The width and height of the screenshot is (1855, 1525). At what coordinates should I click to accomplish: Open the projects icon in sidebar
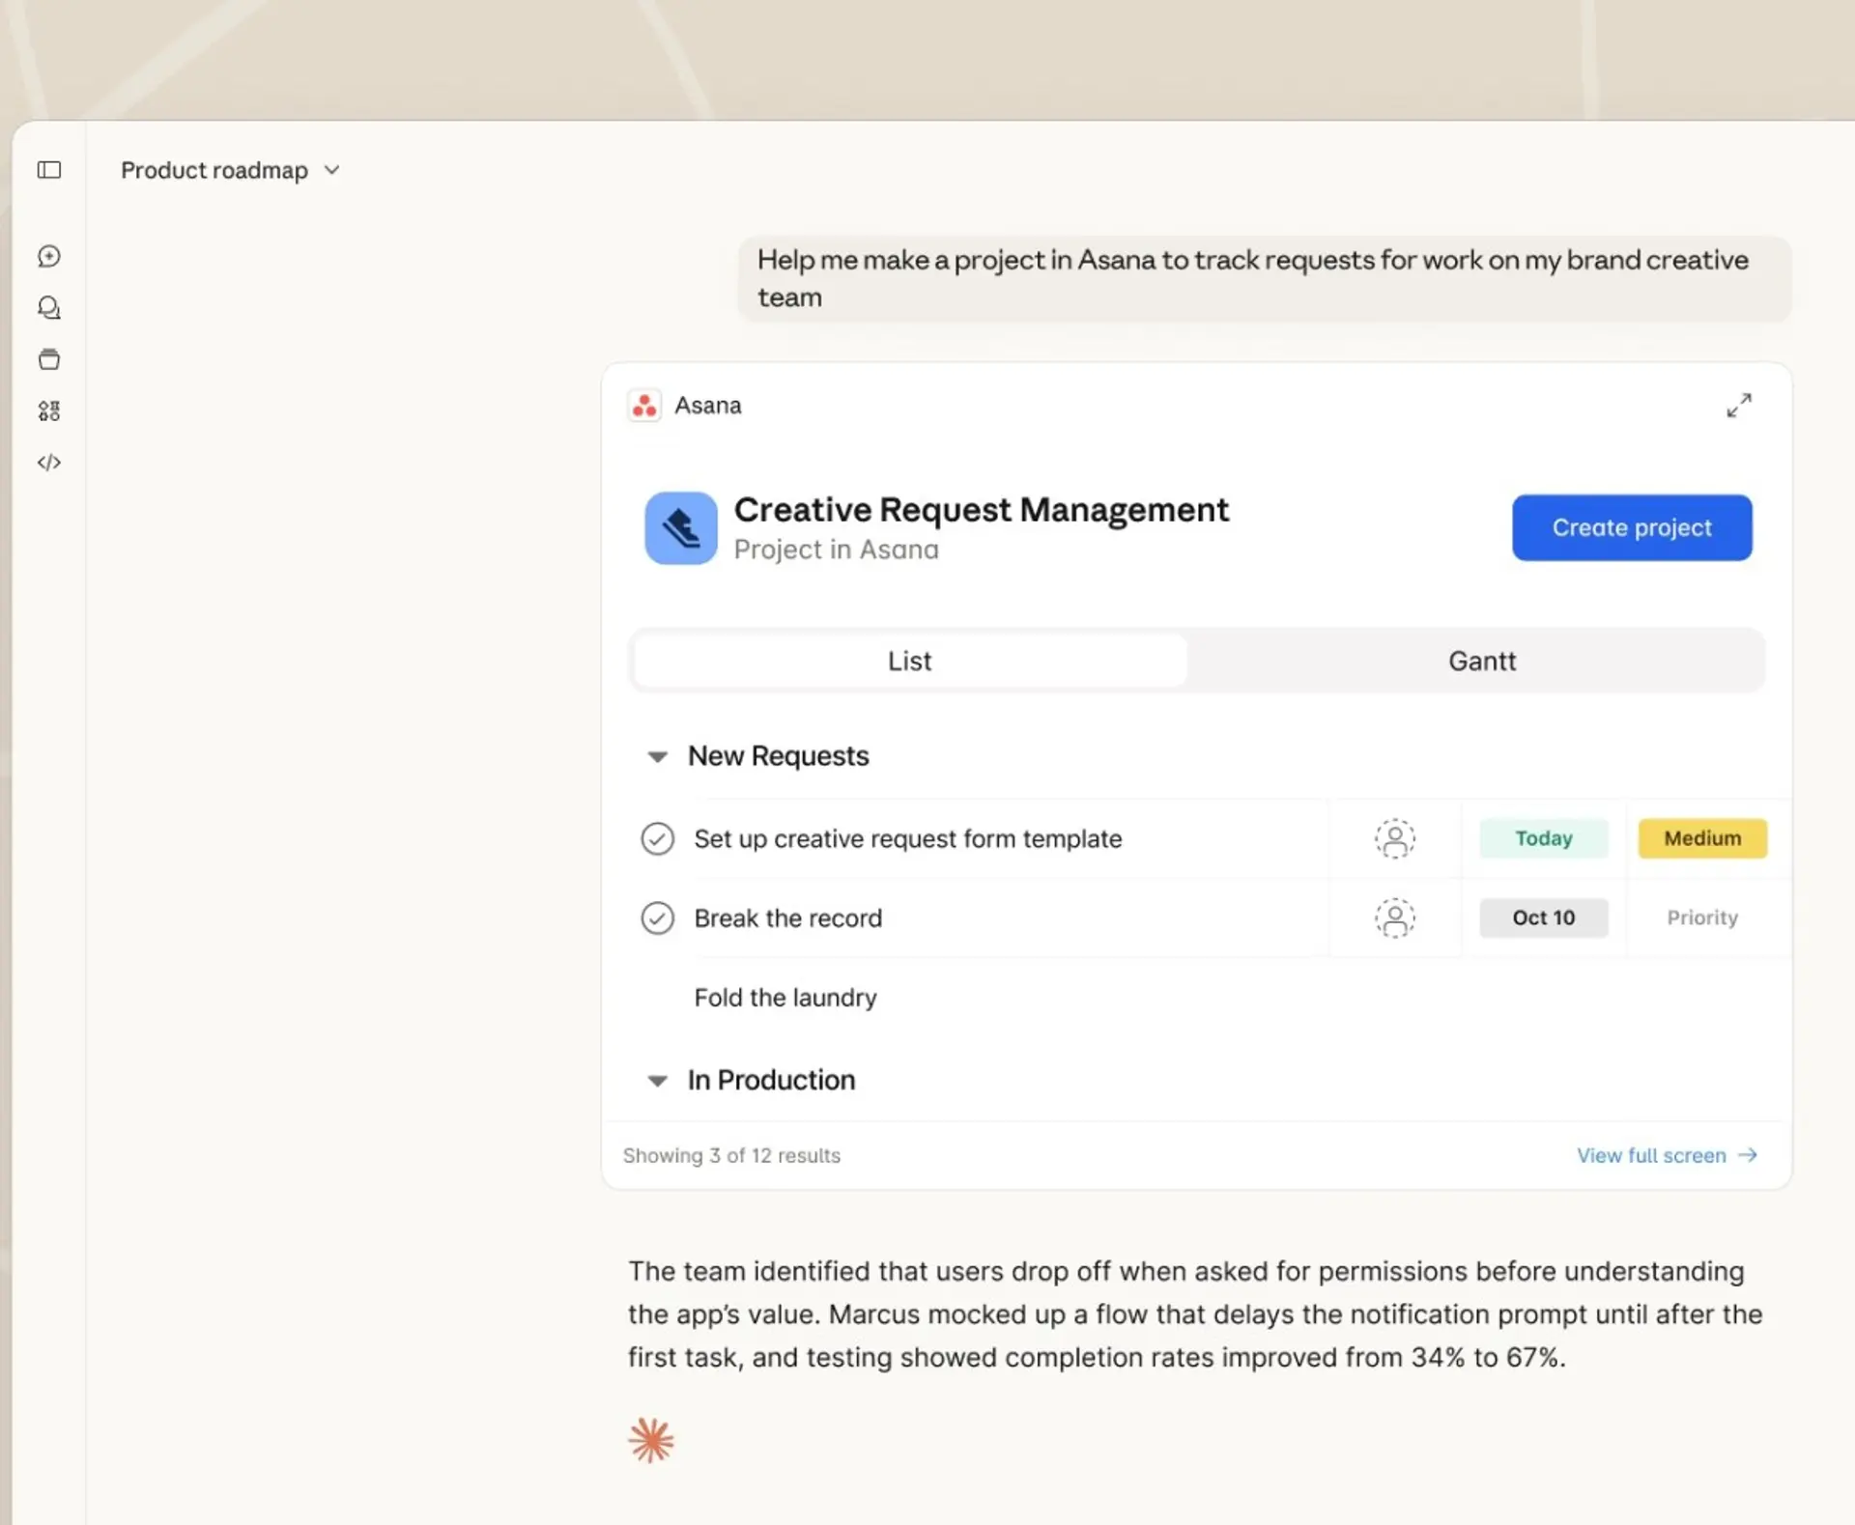48,358
